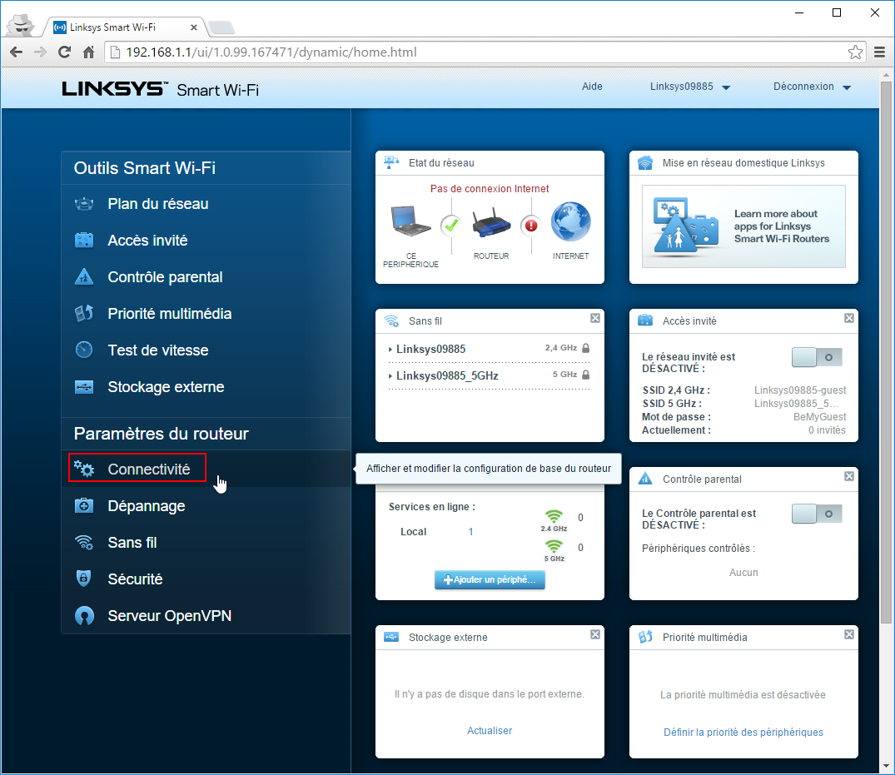This screenshot has height=775, width=895.
Task: Open the Connectivité router settings
Action: (148, 469)
